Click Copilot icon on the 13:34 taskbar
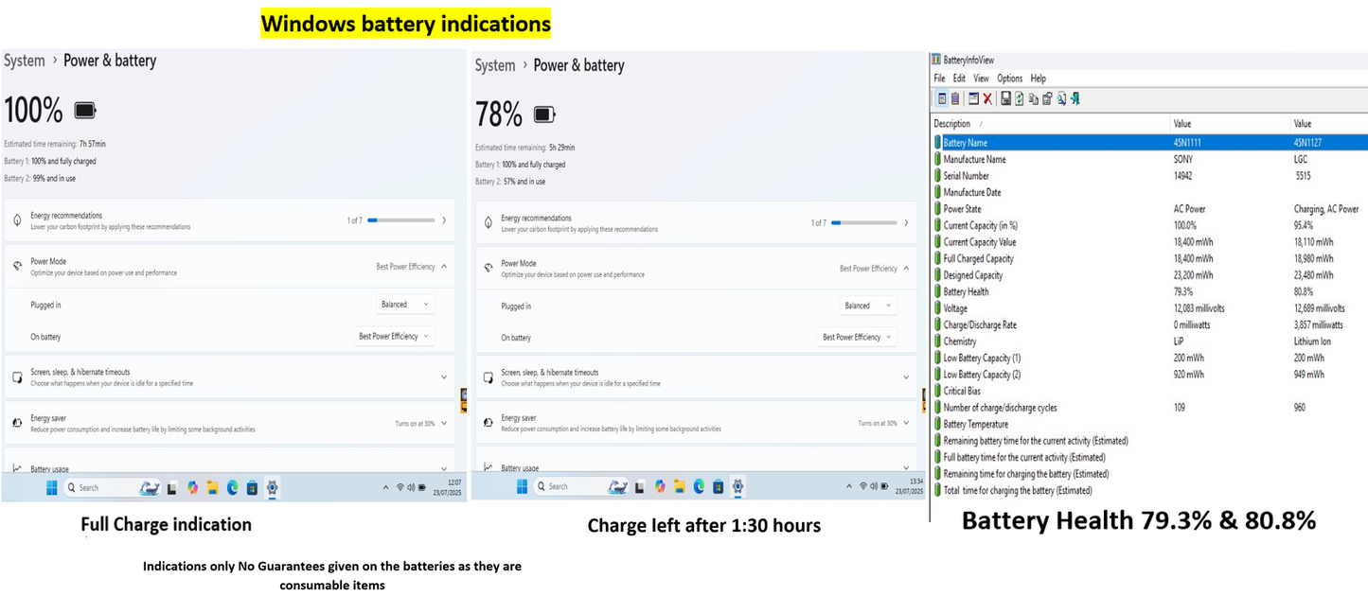1368x596 pixels. click(660, 486)
